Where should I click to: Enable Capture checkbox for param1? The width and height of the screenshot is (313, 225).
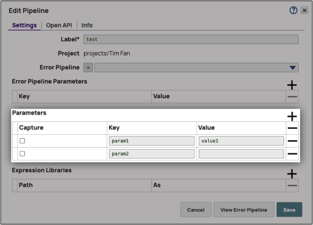(x=22, y=141)
